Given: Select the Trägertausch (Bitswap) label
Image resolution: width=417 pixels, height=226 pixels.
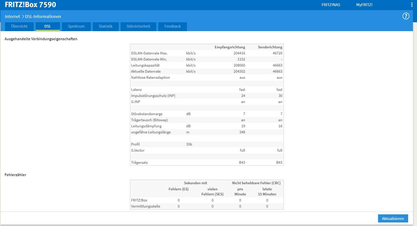Looking at the screenshot, I should (149, 120).
